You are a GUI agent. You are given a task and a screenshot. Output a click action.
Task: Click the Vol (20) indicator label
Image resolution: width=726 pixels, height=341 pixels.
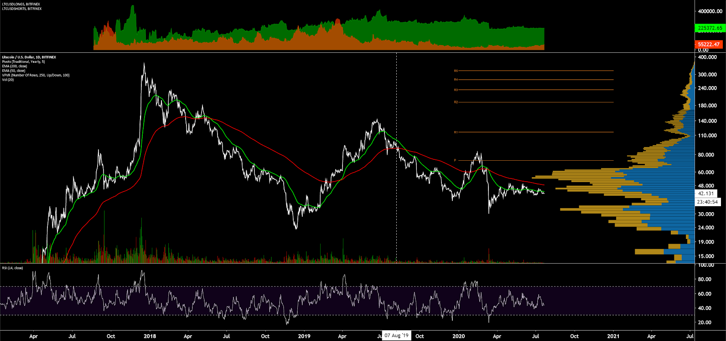(9, 80)
